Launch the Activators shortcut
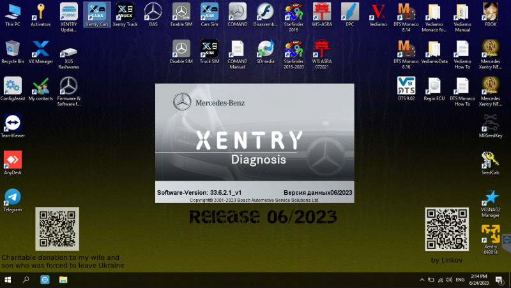The image size is (511, 288). click(x=40, y=15)
